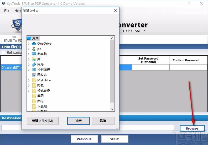Screen dimensions: 208x145
Task: Click the 图标 folder icon
Action: click(x=34, y=101)
